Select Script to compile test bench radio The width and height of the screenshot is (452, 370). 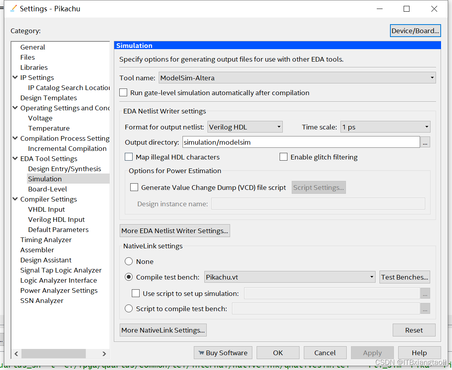pyautogui.click(x=129, y=309)
